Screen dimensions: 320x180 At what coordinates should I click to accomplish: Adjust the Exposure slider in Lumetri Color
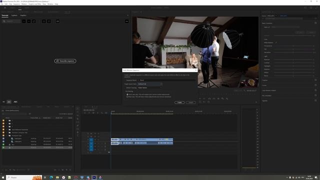pyautogui.click(x=293, y=59)
